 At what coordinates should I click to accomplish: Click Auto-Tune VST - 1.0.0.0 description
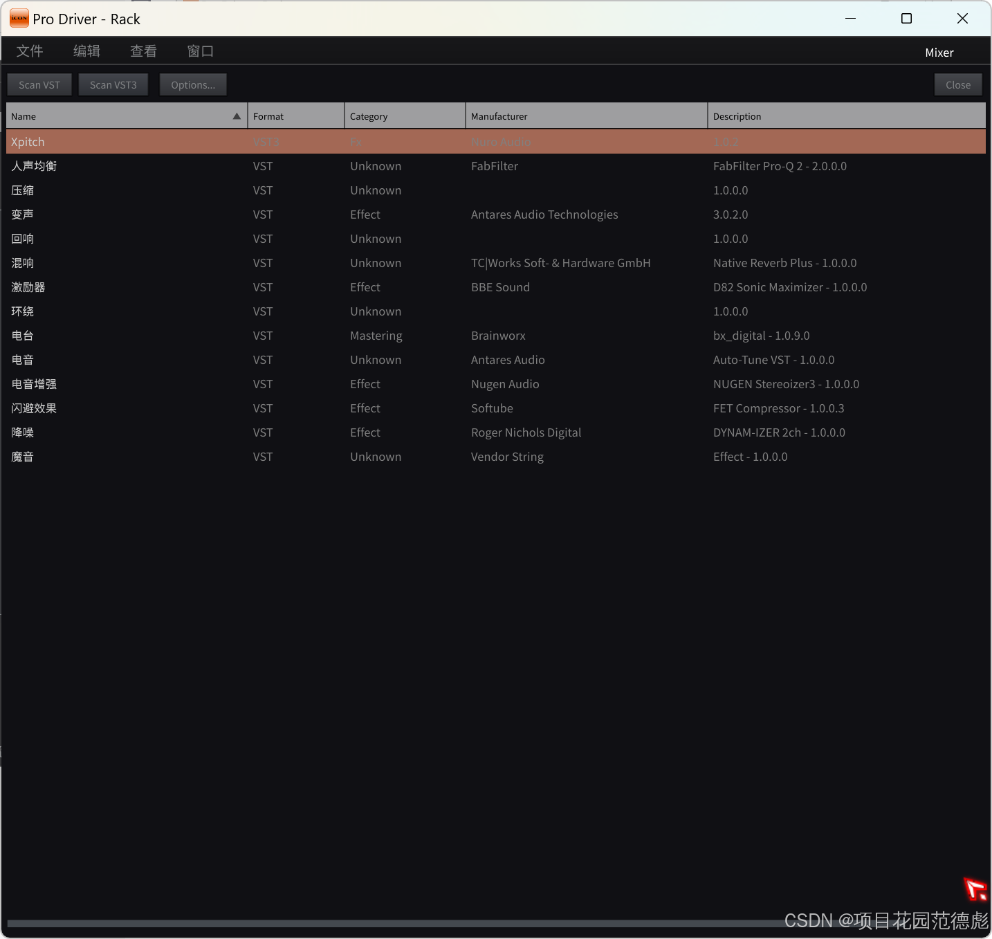[773, 360]
